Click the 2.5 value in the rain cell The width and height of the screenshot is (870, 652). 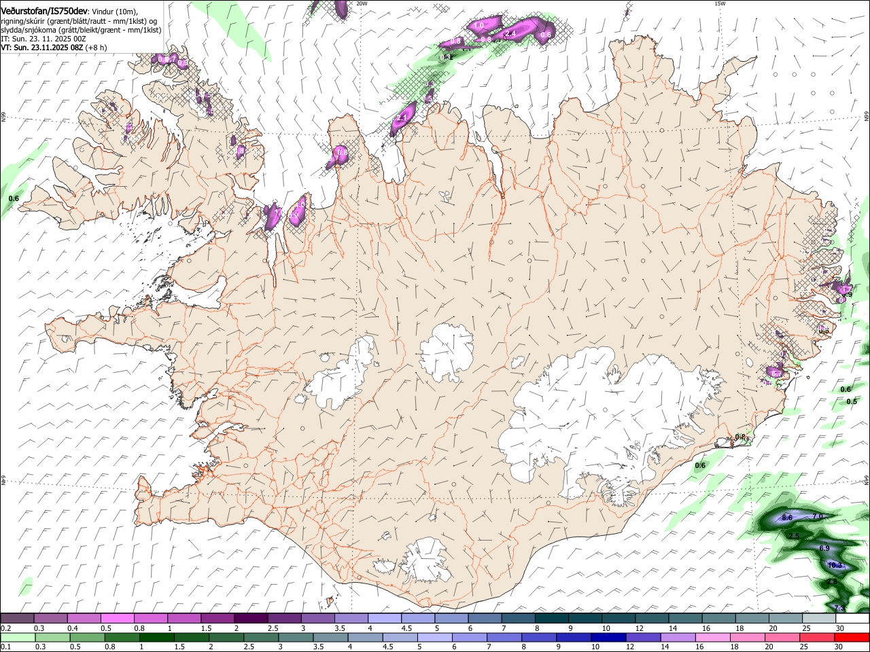pos(794,536)
